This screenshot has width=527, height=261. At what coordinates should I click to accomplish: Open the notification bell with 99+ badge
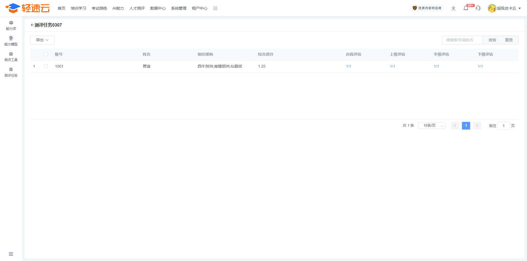466,8
